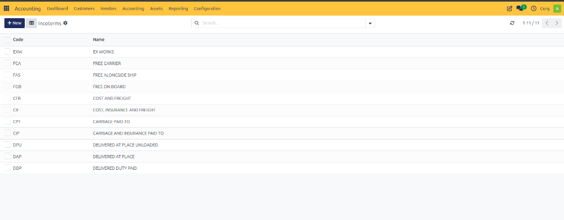Tick the checkbox for the EXW row
Screen dimensions: 564x220
8,51
